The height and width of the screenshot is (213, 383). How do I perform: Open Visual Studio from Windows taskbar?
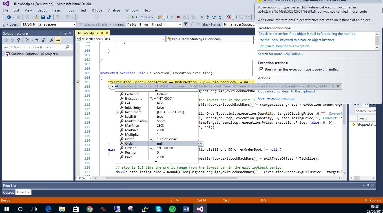[200, 209]
